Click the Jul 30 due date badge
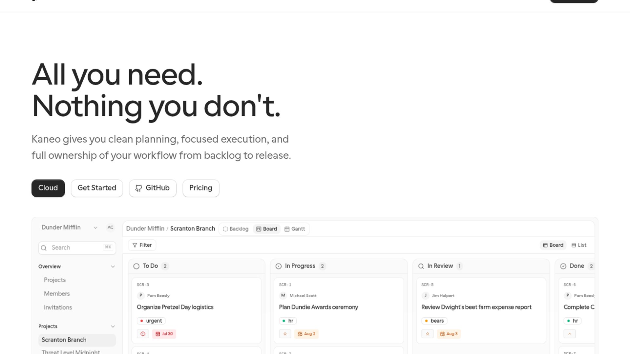Image resolution: width=630 pixels, height=354 pixels. pos(164,334)
